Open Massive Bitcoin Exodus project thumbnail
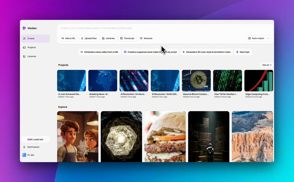The image size is (294, 182). pos(196,80)
